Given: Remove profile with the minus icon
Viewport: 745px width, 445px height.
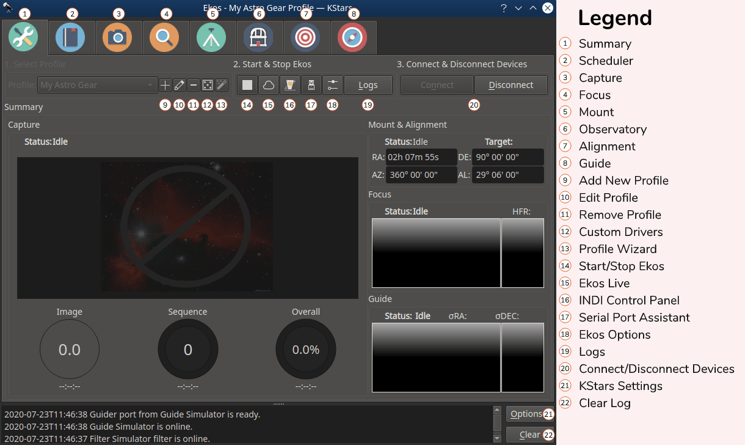Looking at the screenshot, I should coord(194,85).
